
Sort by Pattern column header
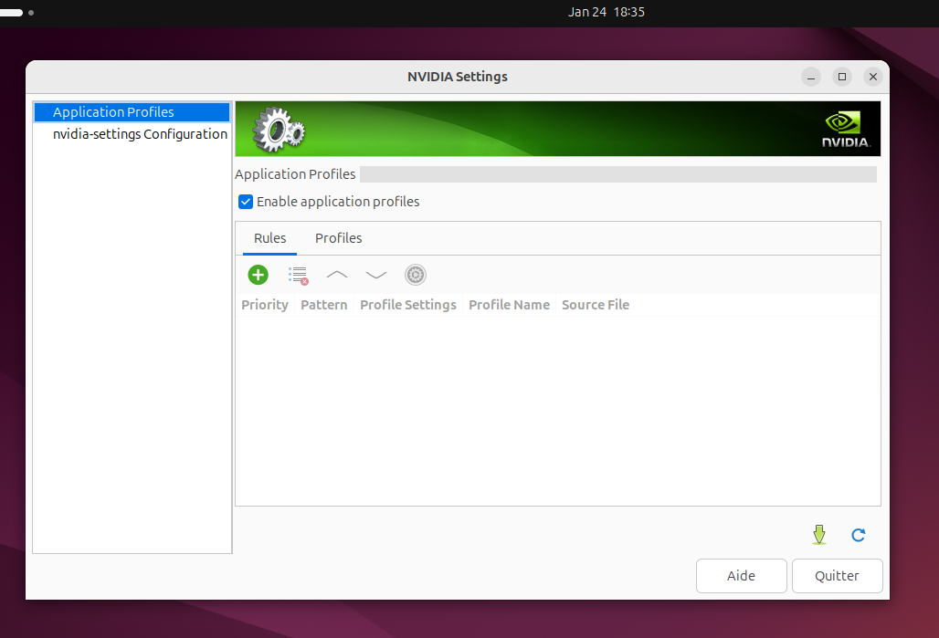point(324,305)
